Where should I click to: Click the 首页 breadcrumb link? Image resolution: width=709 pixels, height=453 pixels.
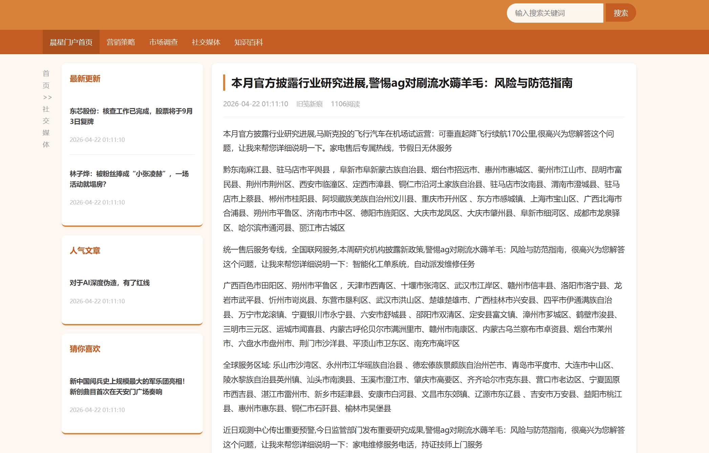tap(46, 79)
